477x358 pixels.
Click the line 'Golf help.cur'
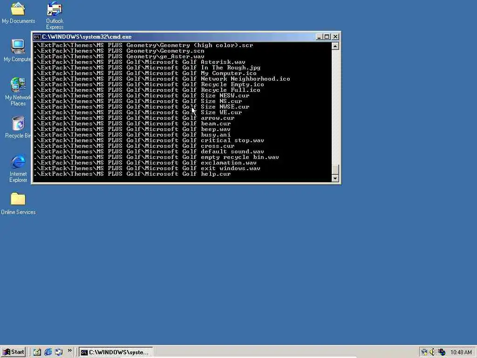[132, 174]
